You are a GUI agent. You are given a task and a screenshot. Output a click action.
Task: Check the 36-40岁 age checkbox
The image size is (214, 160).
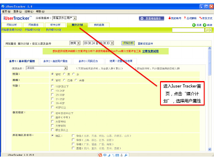52,103
